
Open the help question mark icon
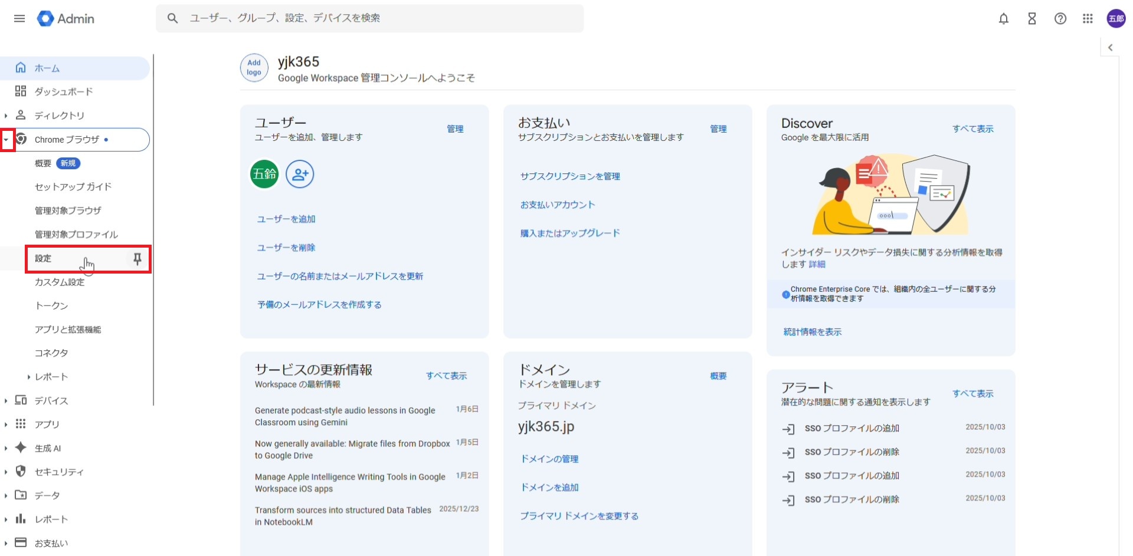[x=1060, y=19]
